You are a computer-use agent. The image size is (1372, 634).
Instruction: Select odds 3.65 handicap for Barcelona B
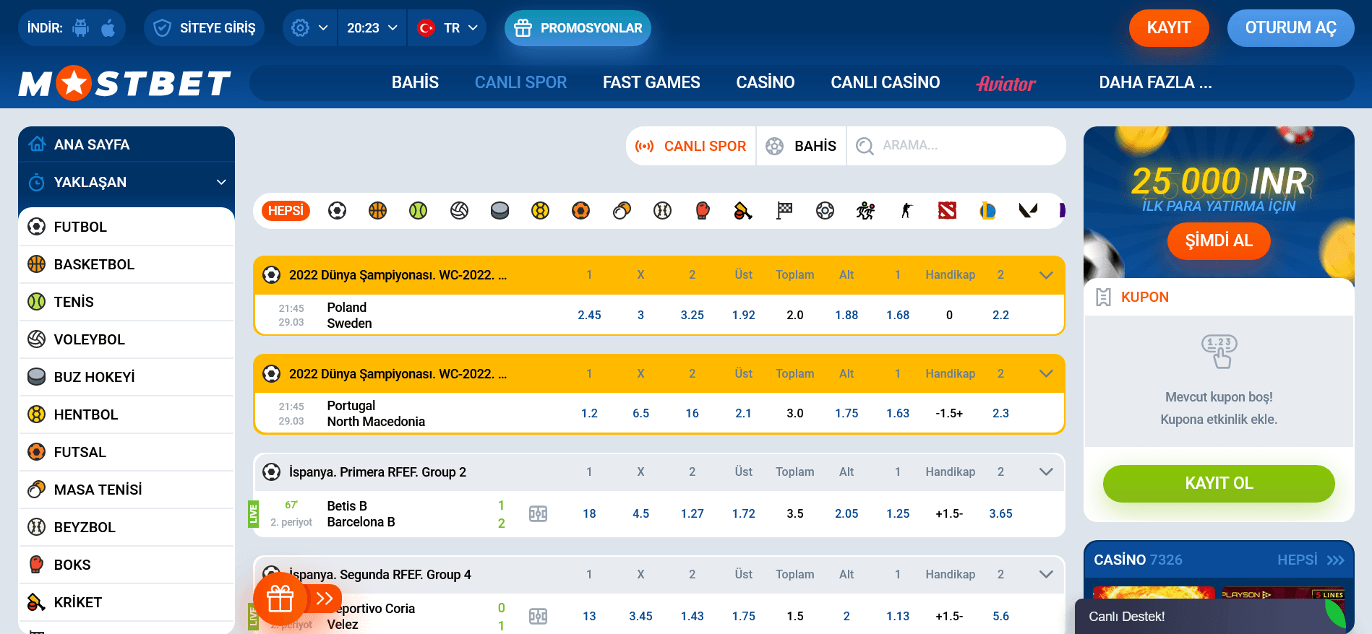[1000, 513]
